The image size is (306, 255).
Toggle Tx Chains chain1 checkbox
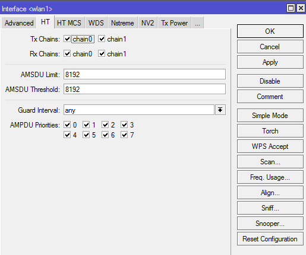pyautogui.click(x=102, y=39)
